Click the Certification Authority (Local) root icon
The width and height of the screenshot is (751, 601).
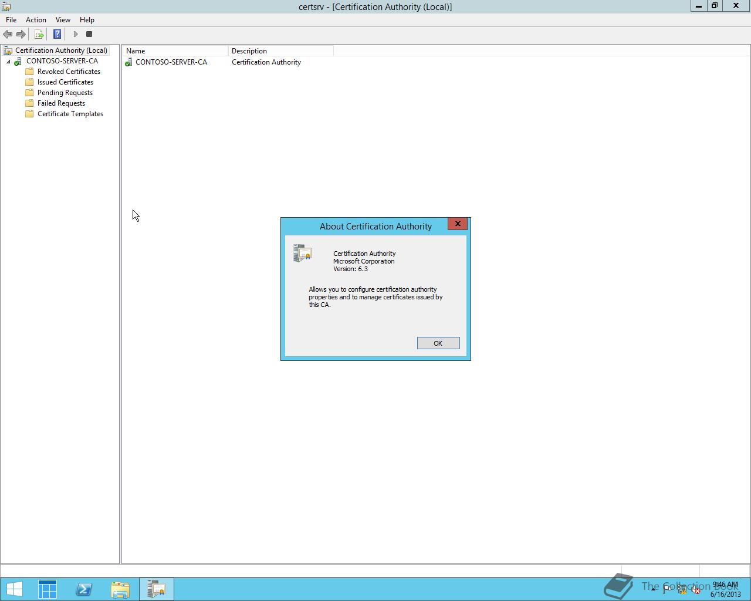point(8,50)
